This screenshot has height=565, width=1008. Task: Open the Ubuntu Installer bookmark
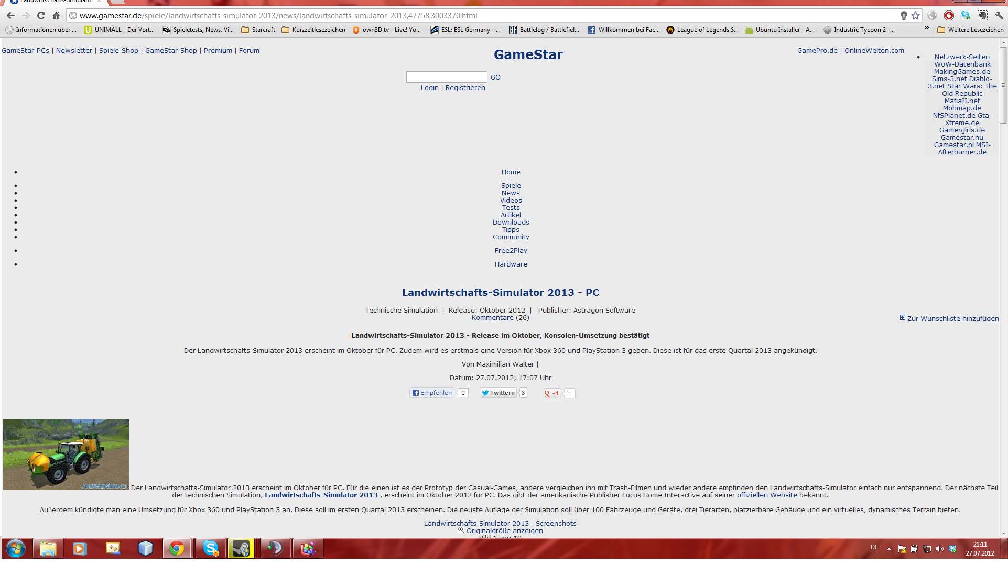779,30
